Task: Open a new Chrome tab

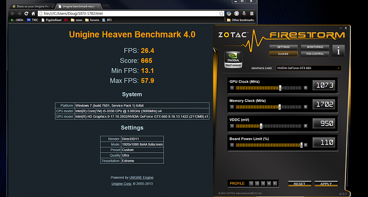Action: point(106,6)
